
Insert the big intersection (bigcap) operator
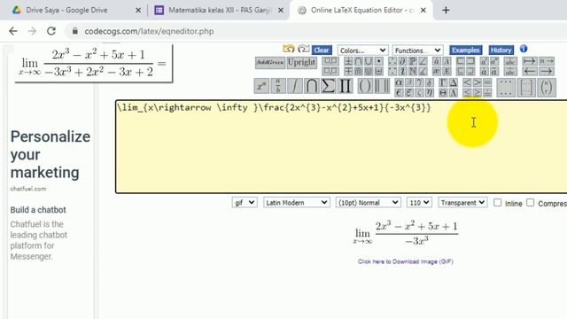tap(312, 86)
